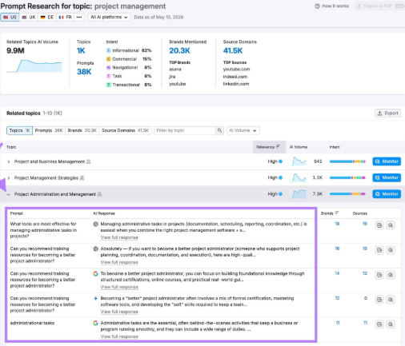Switch to the Brands 20.3K tab

[x=82, y=130]
